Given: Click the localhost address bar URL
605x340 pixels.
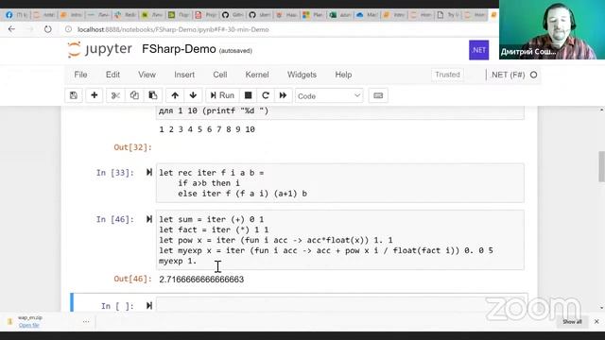Looking at the screenshot, I should coord(173,29).
